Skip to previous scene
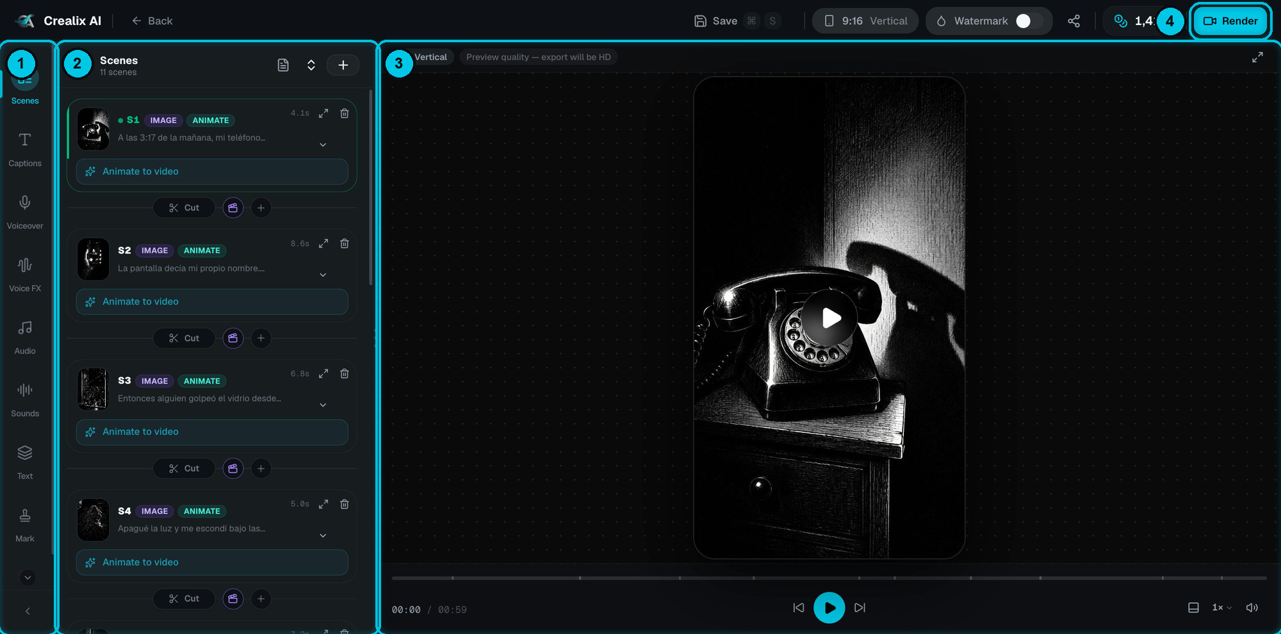The width and height of the screenshot is (1281, 634). (x=799, y=608)
